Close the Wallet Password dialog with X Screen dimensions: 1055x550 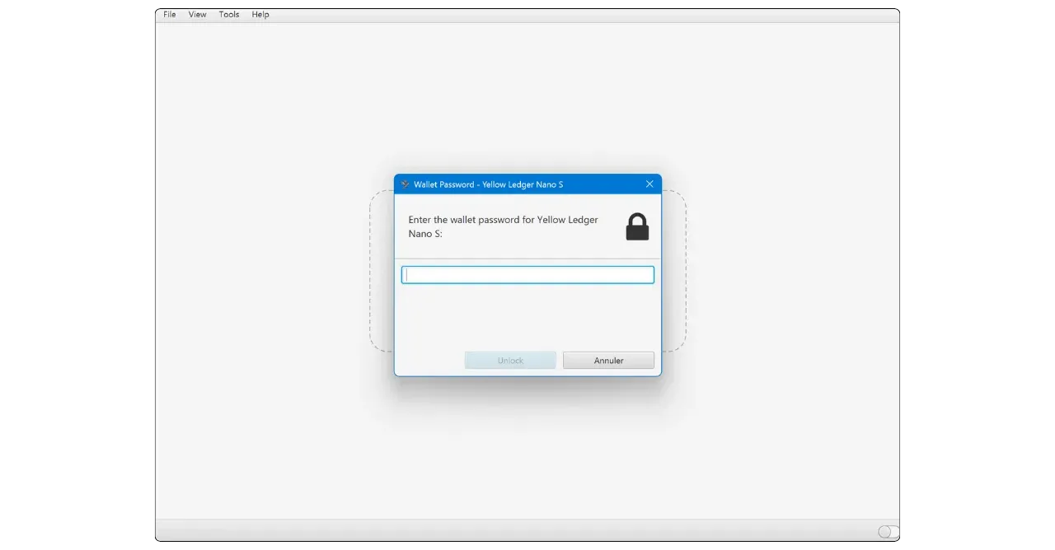click(649, 184)
